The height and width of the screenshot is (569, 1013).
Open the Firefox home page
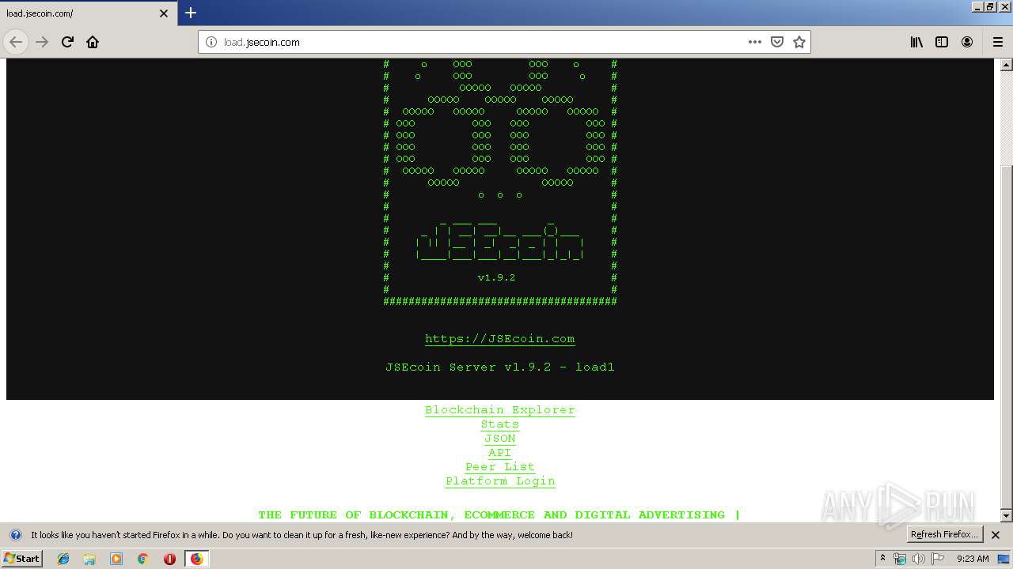pos(93,42)
